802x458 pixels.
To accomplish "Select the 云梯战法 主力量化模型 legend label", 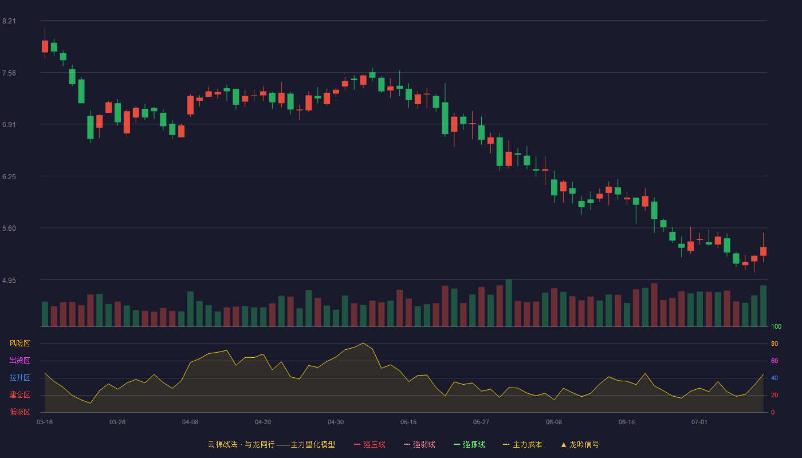I will (271, 444).
